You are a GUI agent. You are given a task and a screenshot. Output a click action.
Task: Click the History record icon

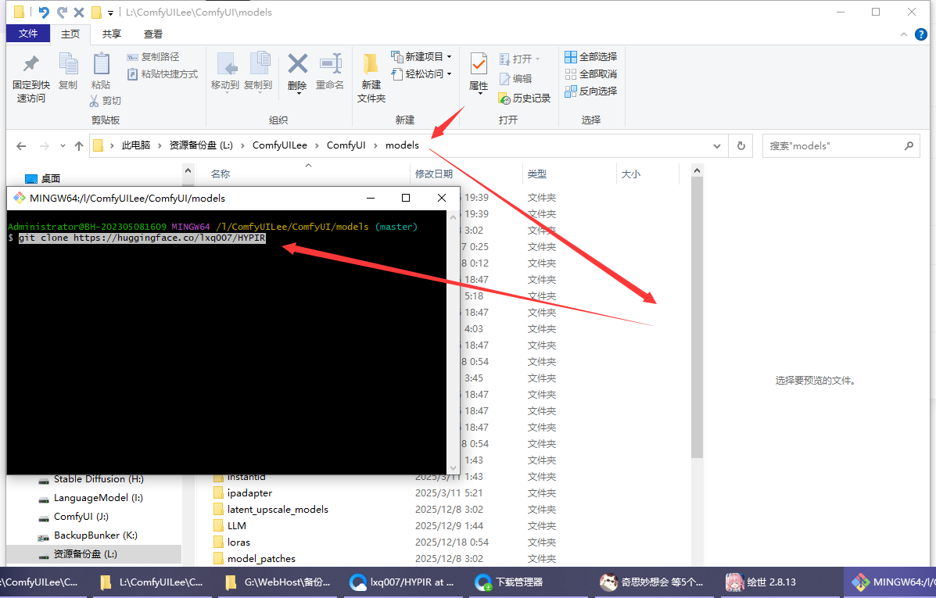tap(505, 98)
